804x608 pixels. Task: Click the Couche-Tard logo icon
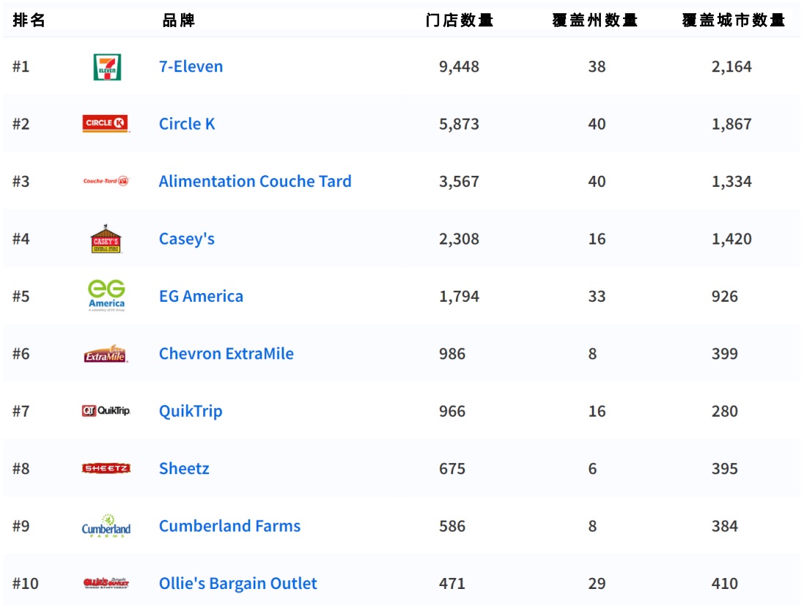106,181
